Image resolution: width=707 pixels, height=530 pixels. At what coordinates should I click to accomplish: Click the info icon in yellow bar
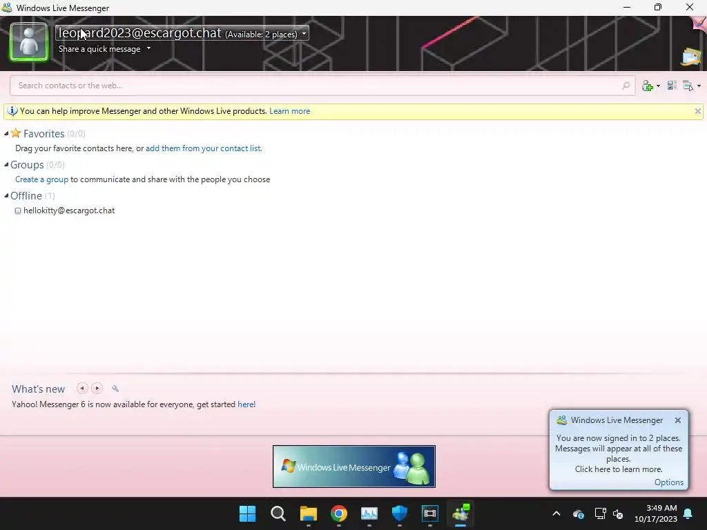point(12,111)
